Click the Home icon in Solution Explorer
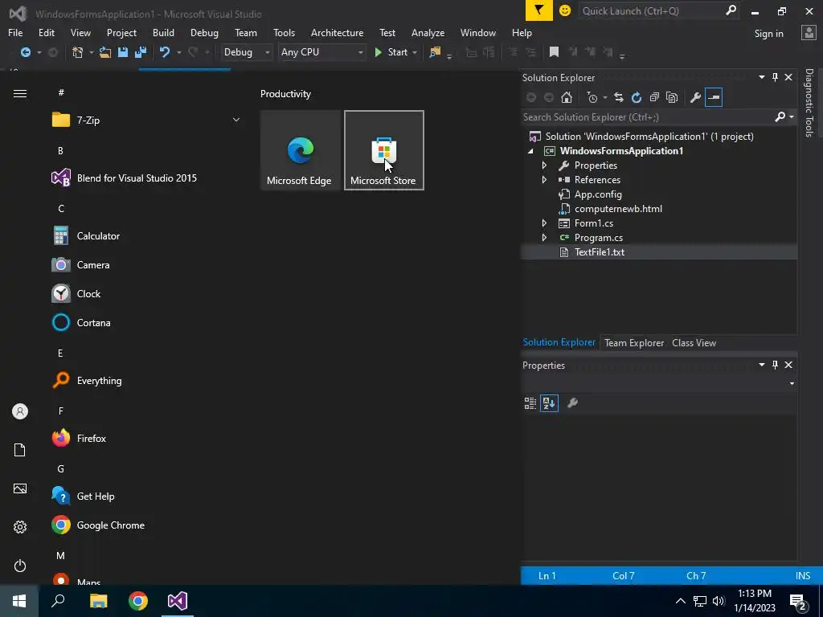The image size is (823, 617). tap(567, 97)
